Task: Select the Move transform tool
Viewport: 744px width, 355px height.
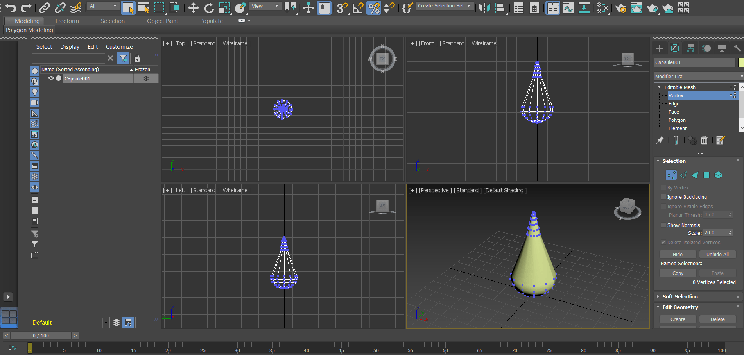Action: [193, 7]
